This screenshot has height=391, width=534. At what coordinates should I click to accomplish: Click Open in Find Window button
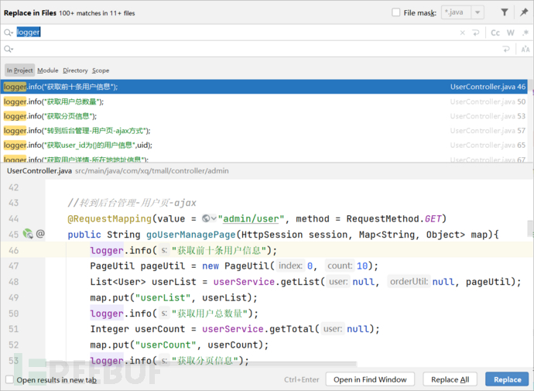tap(369, 379)
